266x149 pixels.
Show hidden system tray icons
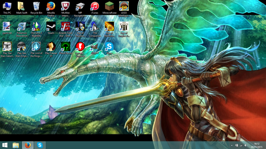coord(232,145)
